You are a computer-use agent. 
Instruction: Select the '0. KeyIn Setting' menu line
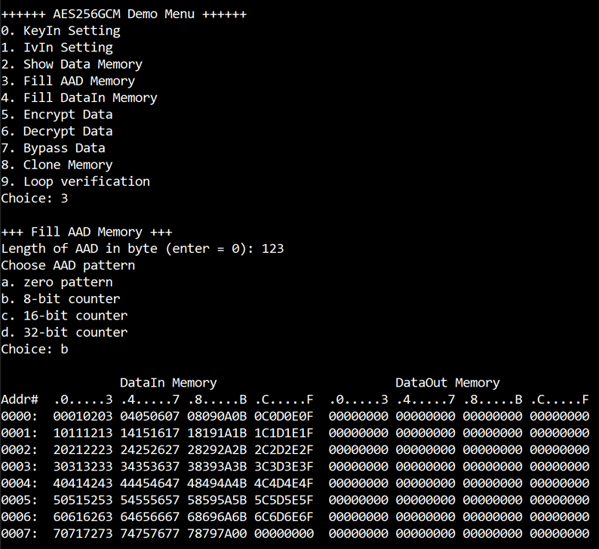point(61,31)
